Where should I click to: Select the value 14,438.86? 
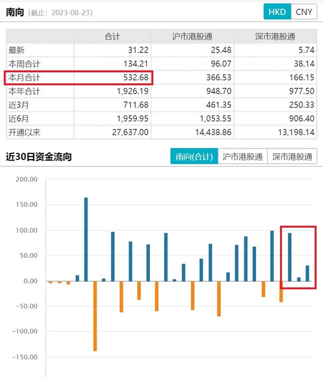coord(213,132)
